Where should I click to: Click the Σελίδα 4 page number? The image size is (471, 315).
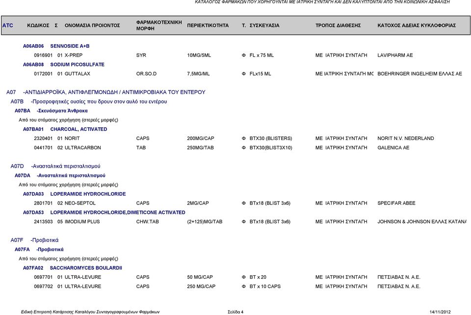tap(235, 312)
